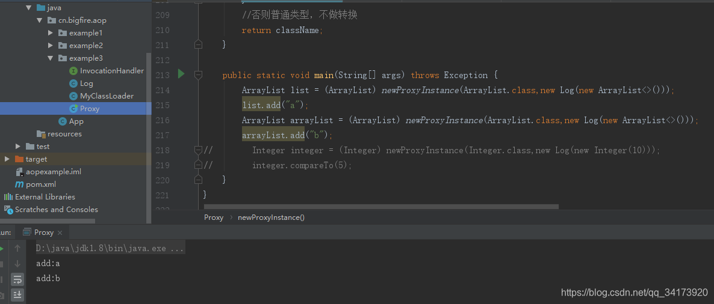Click the Scratches and Consoles icon

[8, 210]
